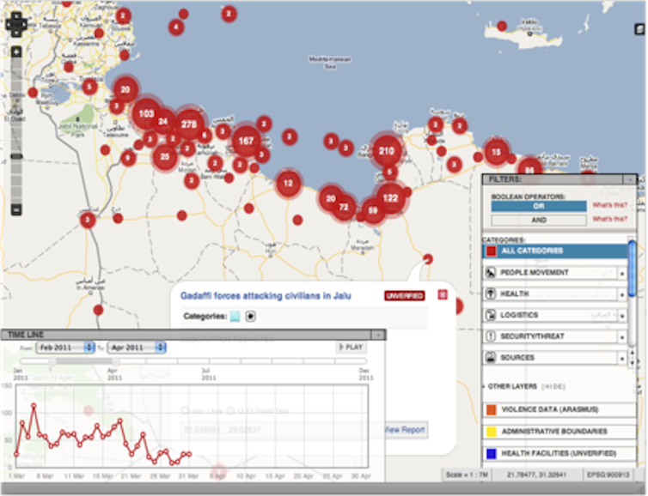Select ALL CATEGORIES filter
This screenshot has height=496, width=648.
[555, 251]
